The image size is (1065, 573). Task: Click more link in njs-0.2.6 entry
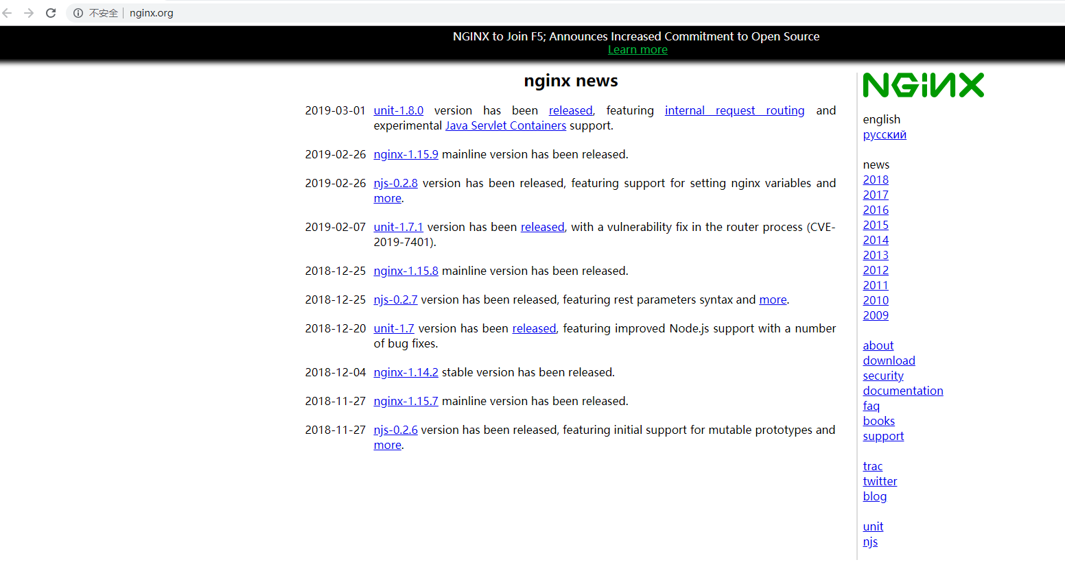point(388,445)
